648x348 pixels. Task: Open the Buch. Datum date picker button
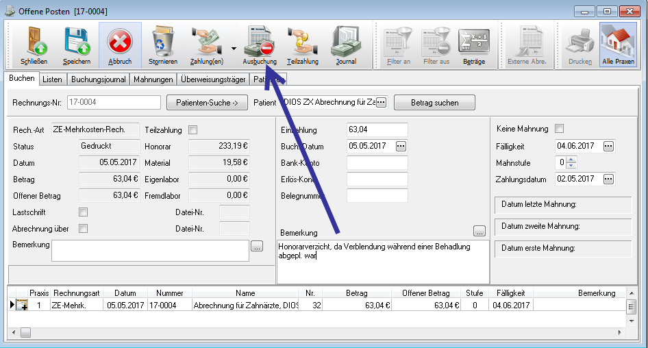401,146
